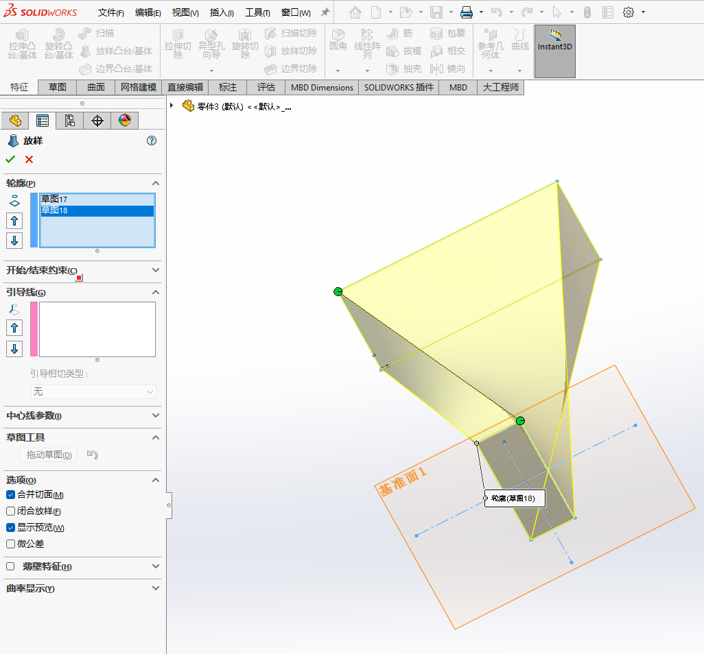Enable the 闭合放样 checkbox
The image size is (704, 654).
pyautogui.click(x=10, y=511)
